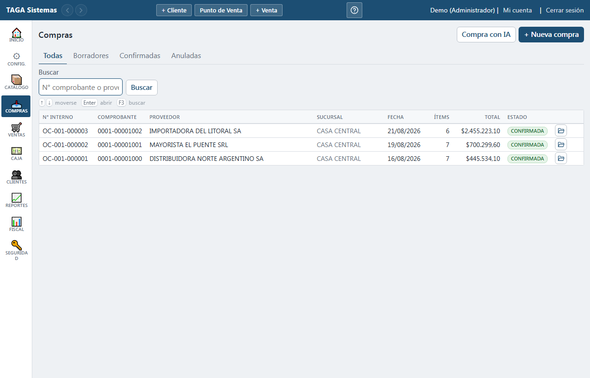Image resolution: width=590 pixels, height=378 pixels.
Task: Open the Reportes module
Action: pyautogui.click(x=16, y=201)
